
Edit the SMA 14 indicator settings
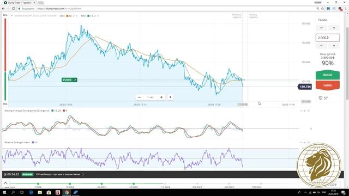click(x=95, y=16)
